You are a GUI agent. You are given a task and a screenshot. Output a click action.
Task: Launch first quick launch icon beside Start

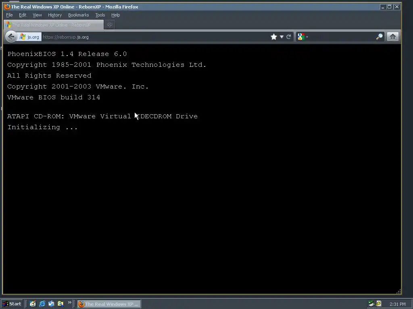coord(33,304)
